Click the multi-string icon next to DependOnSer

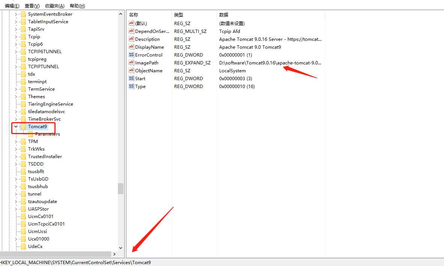(x=131, y=31)
